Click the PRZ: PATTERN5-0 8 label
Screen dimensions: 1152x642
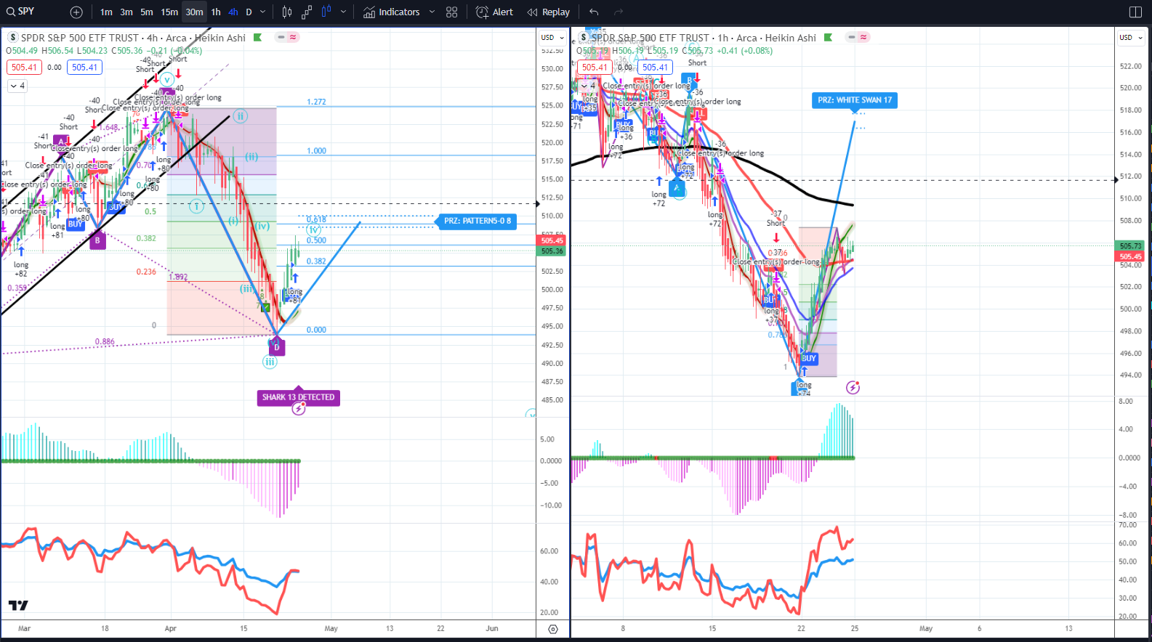[478, 221]
